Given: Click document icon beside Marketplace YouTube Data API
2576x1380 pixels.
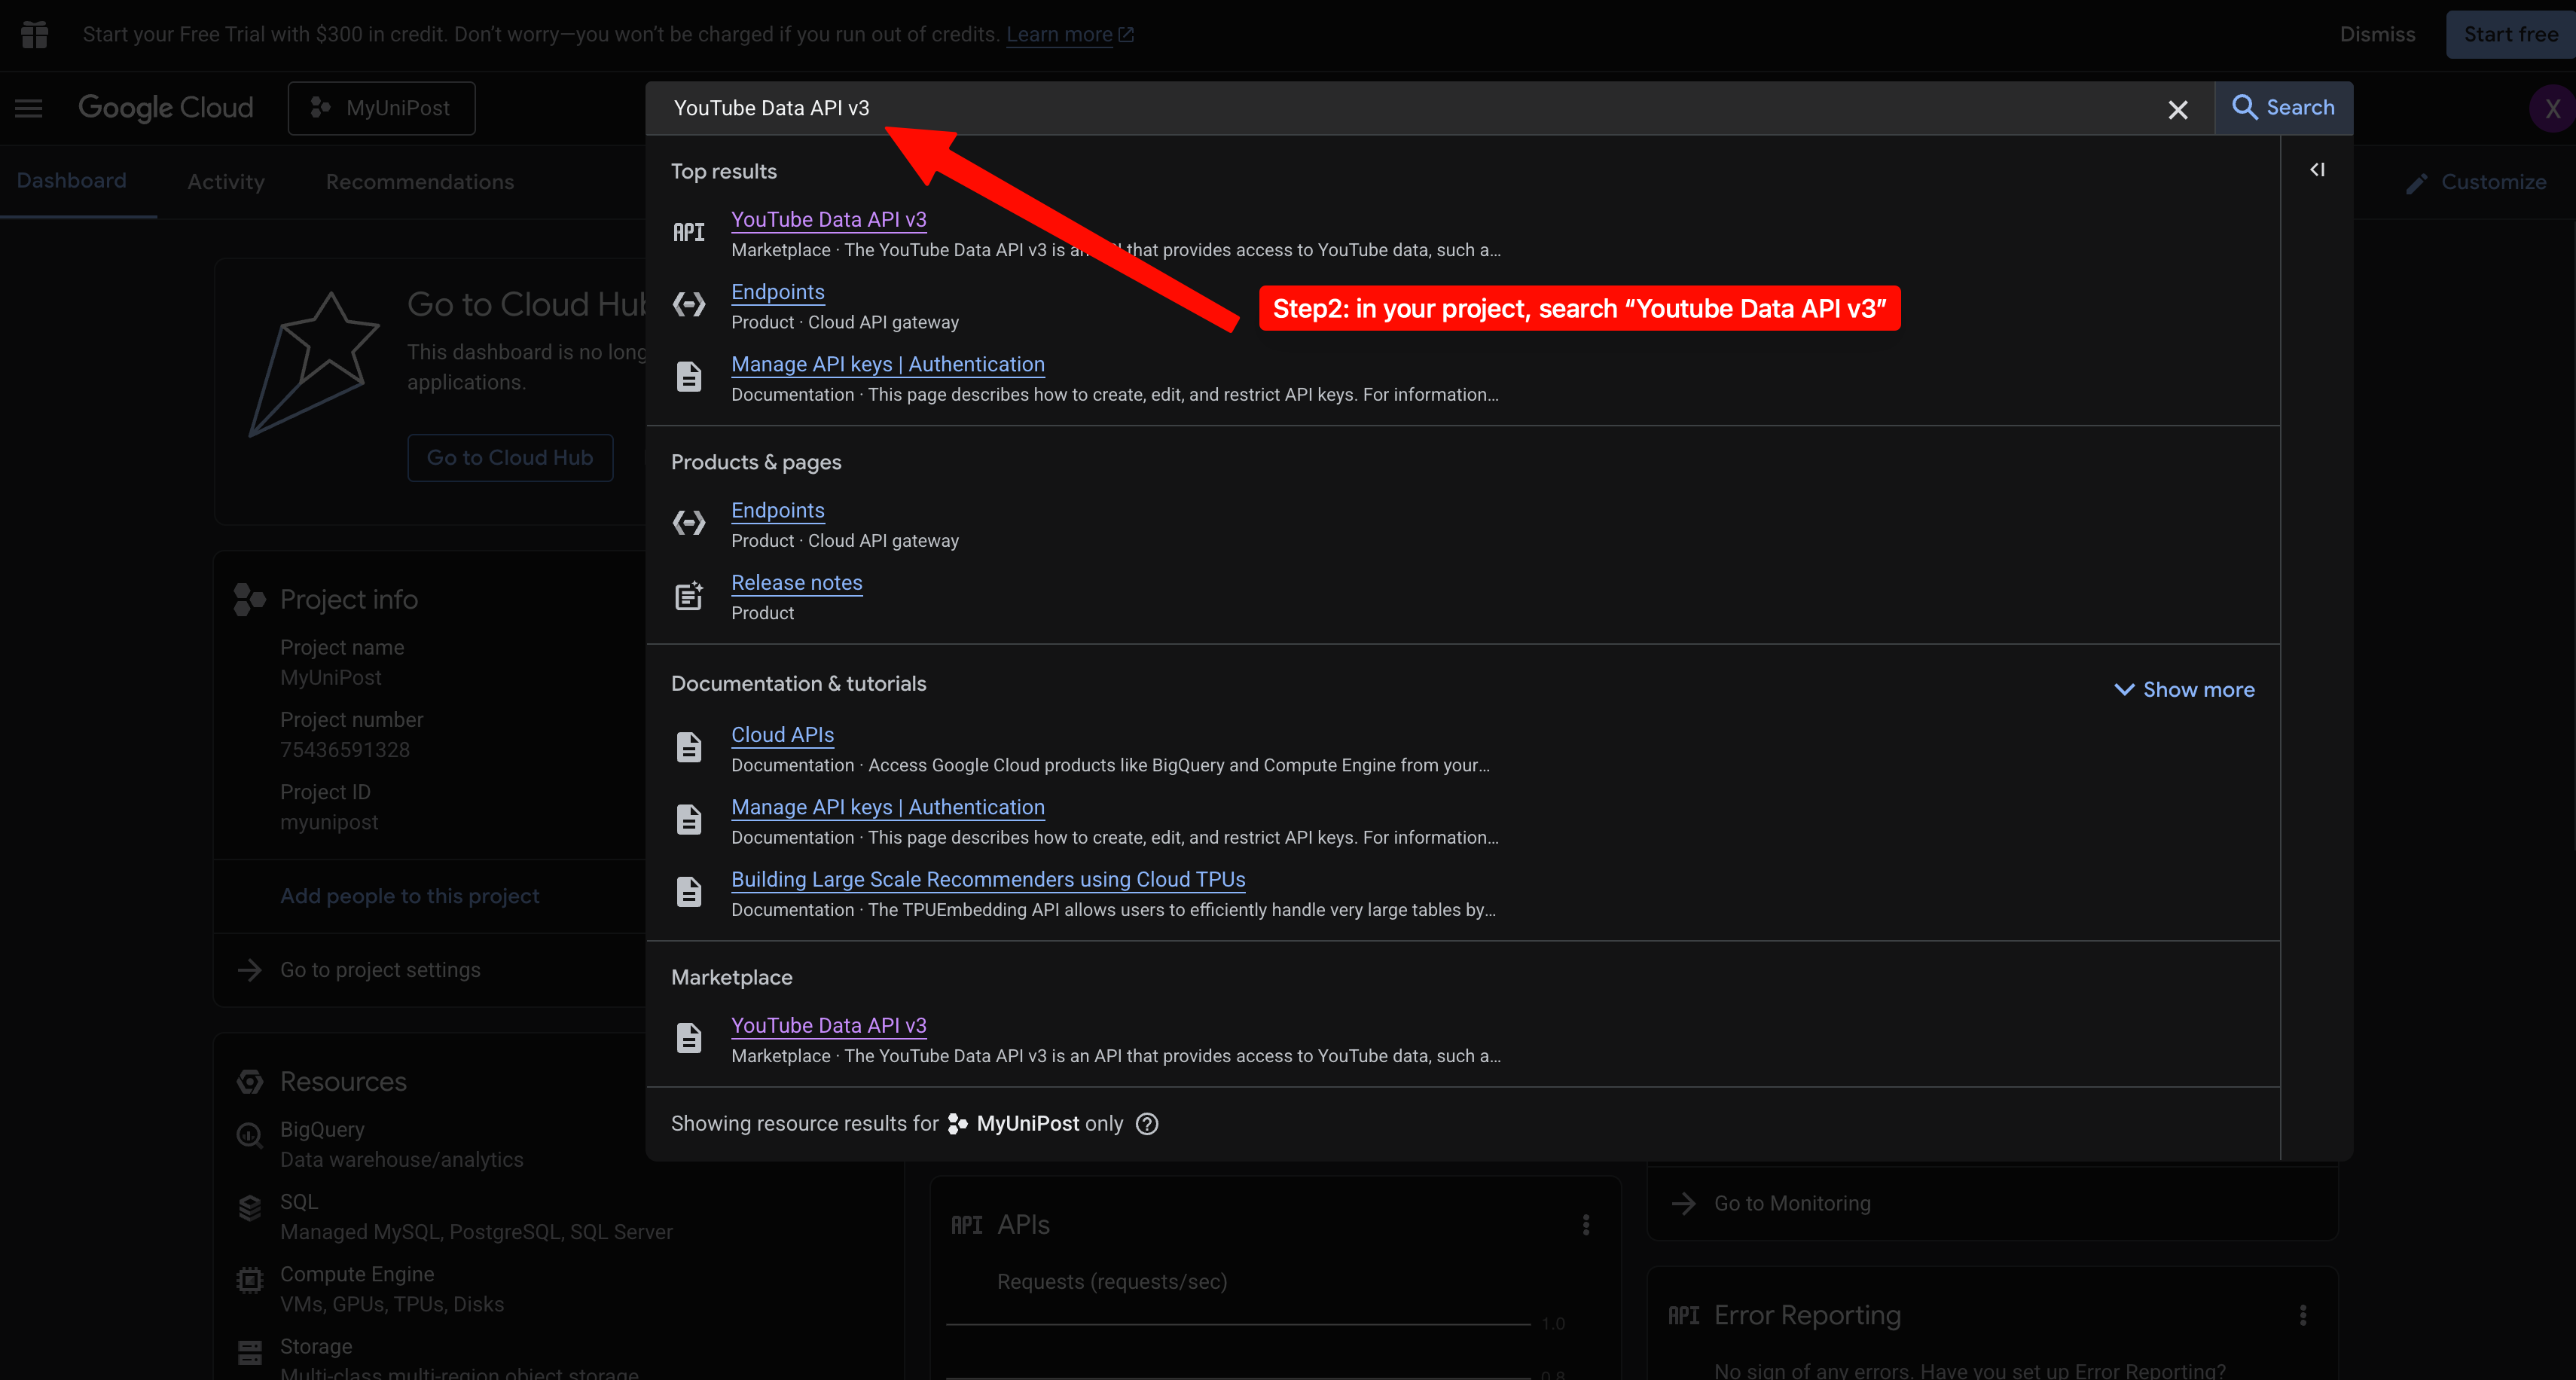Looking at the screenshot, I should pos(689,1038).
